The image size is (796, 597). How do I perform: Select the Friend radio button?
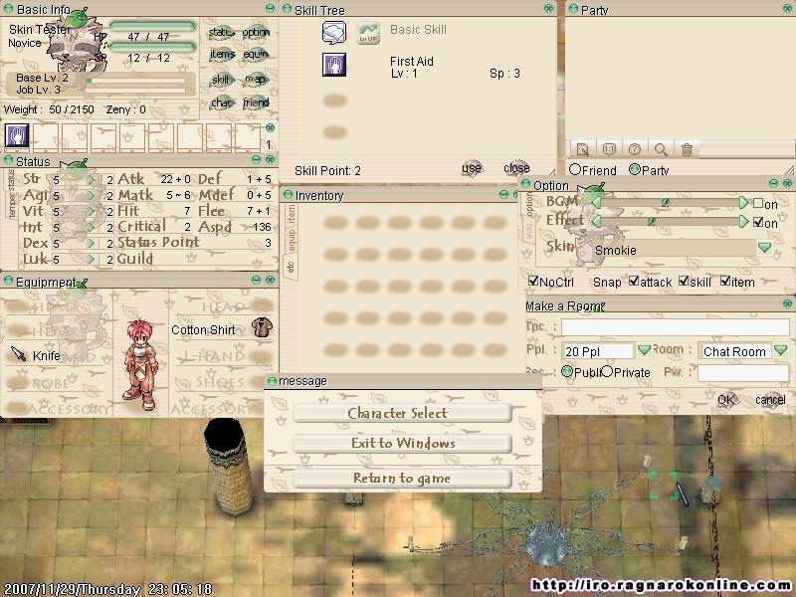pos(575,169)
